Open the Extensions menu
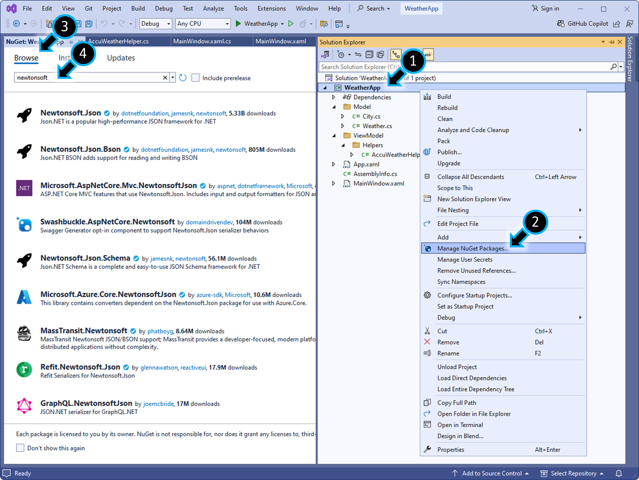This screenshot has height=480, width=639. [x=272, y=9]
